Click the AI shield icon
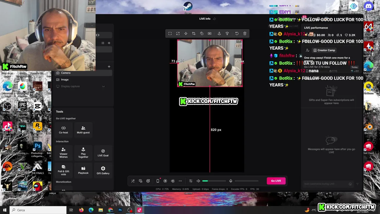The width and height of the screenshot is (380, 214). coord(148,181)
